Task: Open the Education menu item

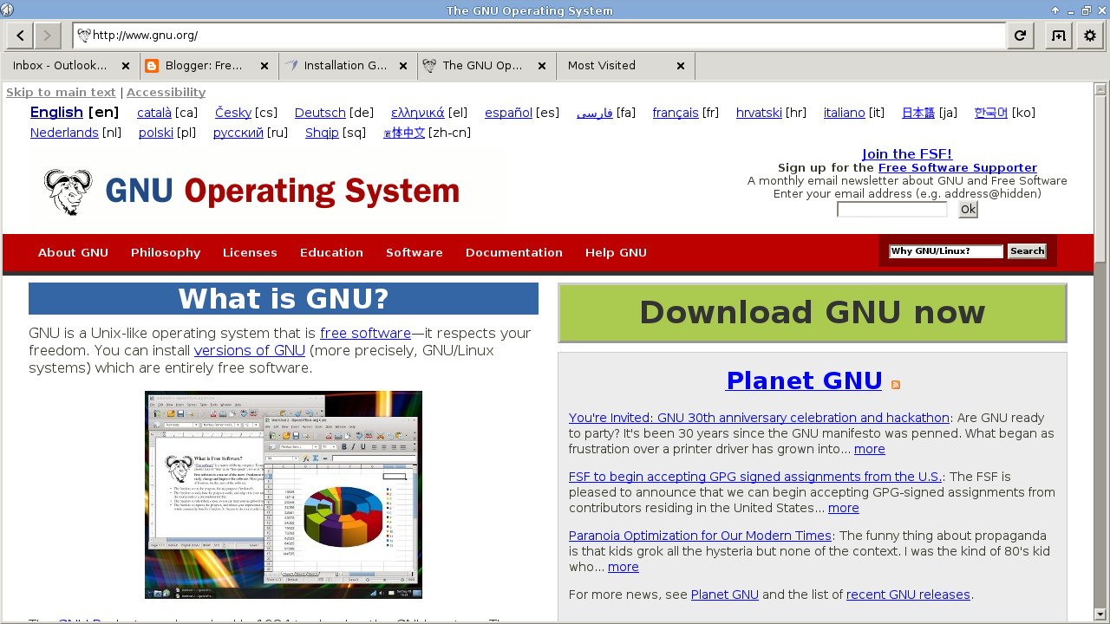Action: click(x=331, y=253)
